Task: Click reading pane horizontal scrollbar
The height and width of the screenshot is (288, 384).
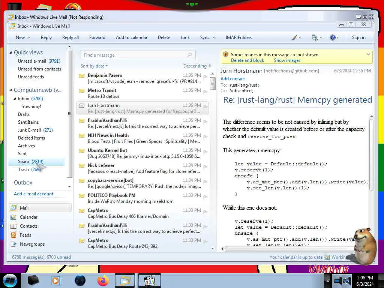Action: point(290,249)
